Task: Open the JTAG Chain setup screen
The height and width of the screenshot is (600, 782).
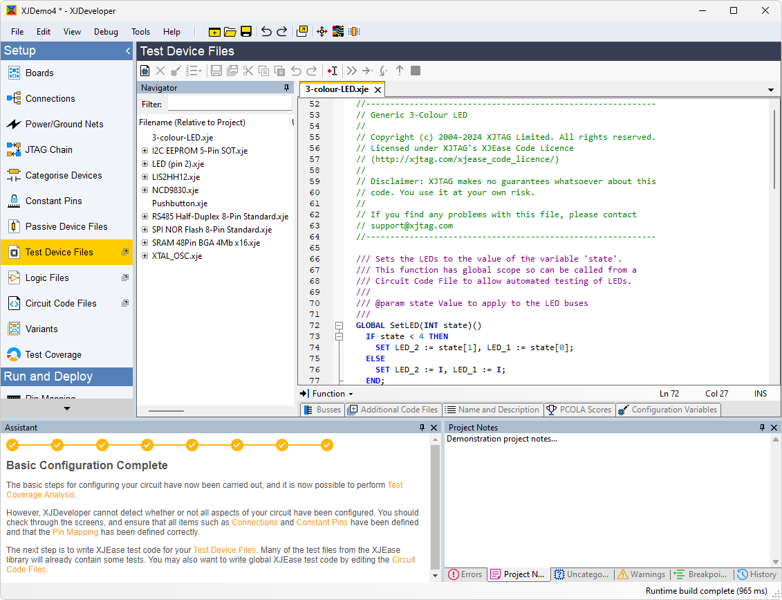Action: pos(48,149)
